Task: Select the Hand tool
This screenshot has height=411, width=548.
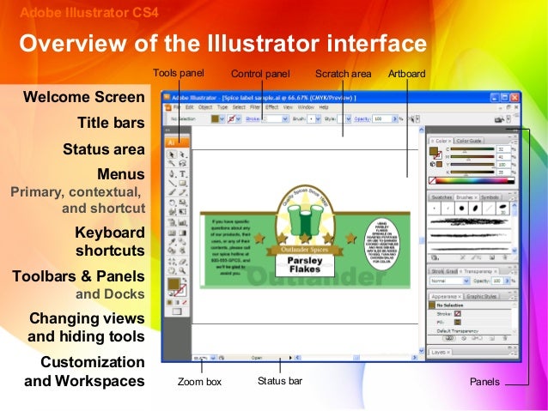Action: pos(172,270)
